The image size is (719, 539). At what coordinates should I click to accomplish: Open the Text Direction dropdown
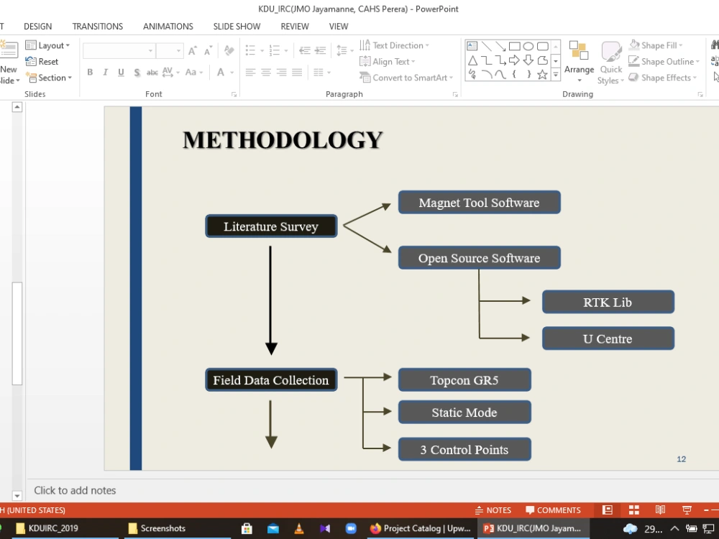394,45
